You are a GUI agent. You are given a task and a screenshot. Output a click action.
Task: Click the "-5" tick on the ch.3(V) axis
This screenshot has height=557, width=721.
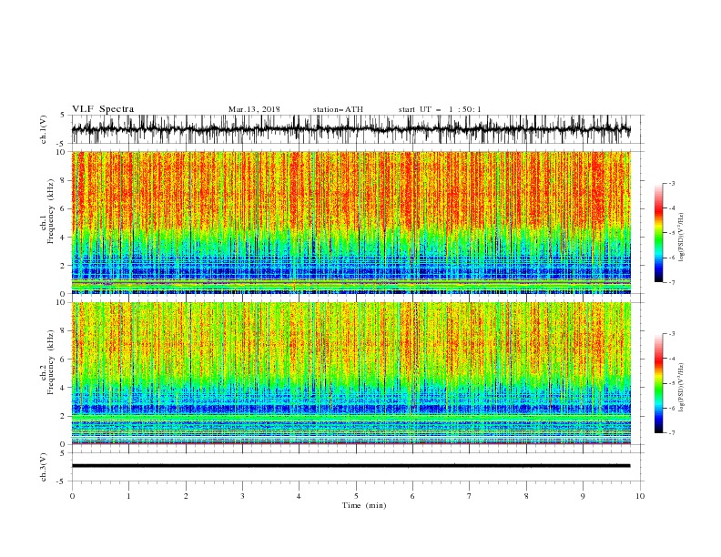pos(62,481)
